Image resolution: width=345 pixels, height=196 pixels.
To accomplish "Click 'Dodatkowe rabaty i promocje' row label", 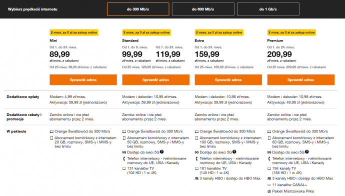I will click(x=24, y=117).
